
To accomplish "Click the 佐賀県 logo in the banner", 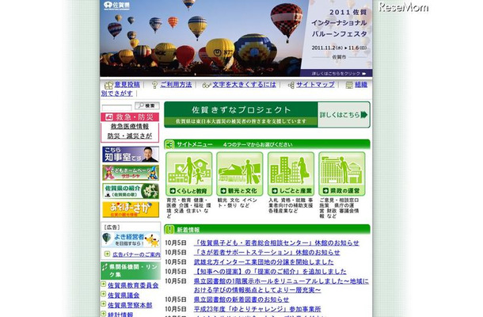I will coord(118,5).
